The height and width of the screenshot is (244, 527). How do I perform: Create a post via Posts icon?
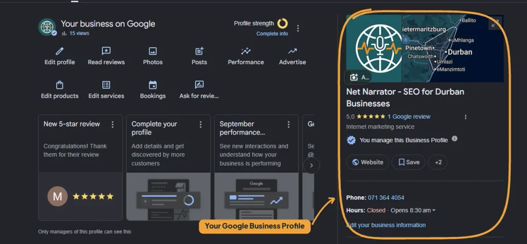(x=199, y=51)
